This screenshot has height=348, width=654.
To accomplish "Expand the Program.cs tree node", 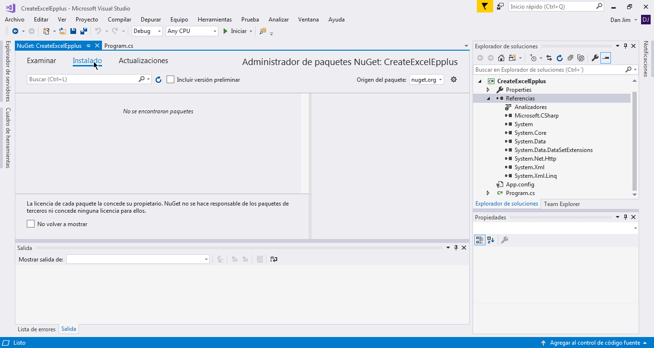I will pos(488,193).
